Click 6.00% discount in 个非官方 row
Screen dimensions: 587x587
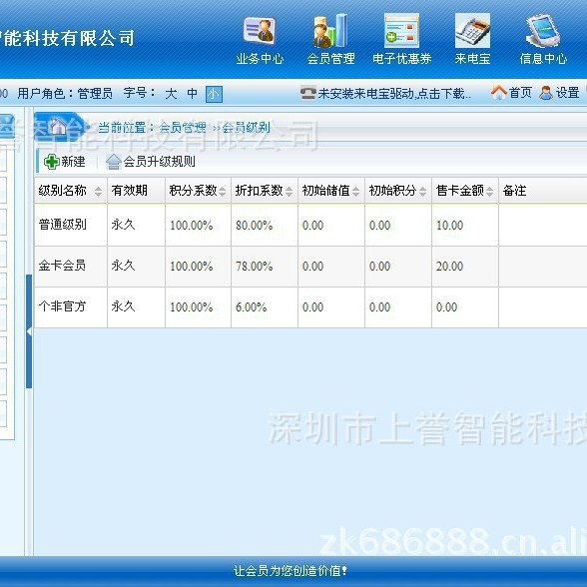coord(252,307)
